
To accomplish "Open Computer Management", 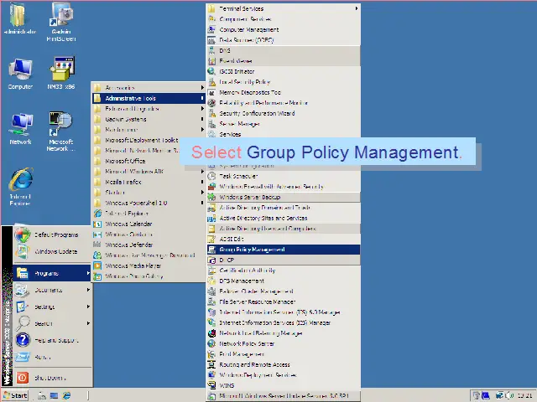I will (x=284, y=30).
